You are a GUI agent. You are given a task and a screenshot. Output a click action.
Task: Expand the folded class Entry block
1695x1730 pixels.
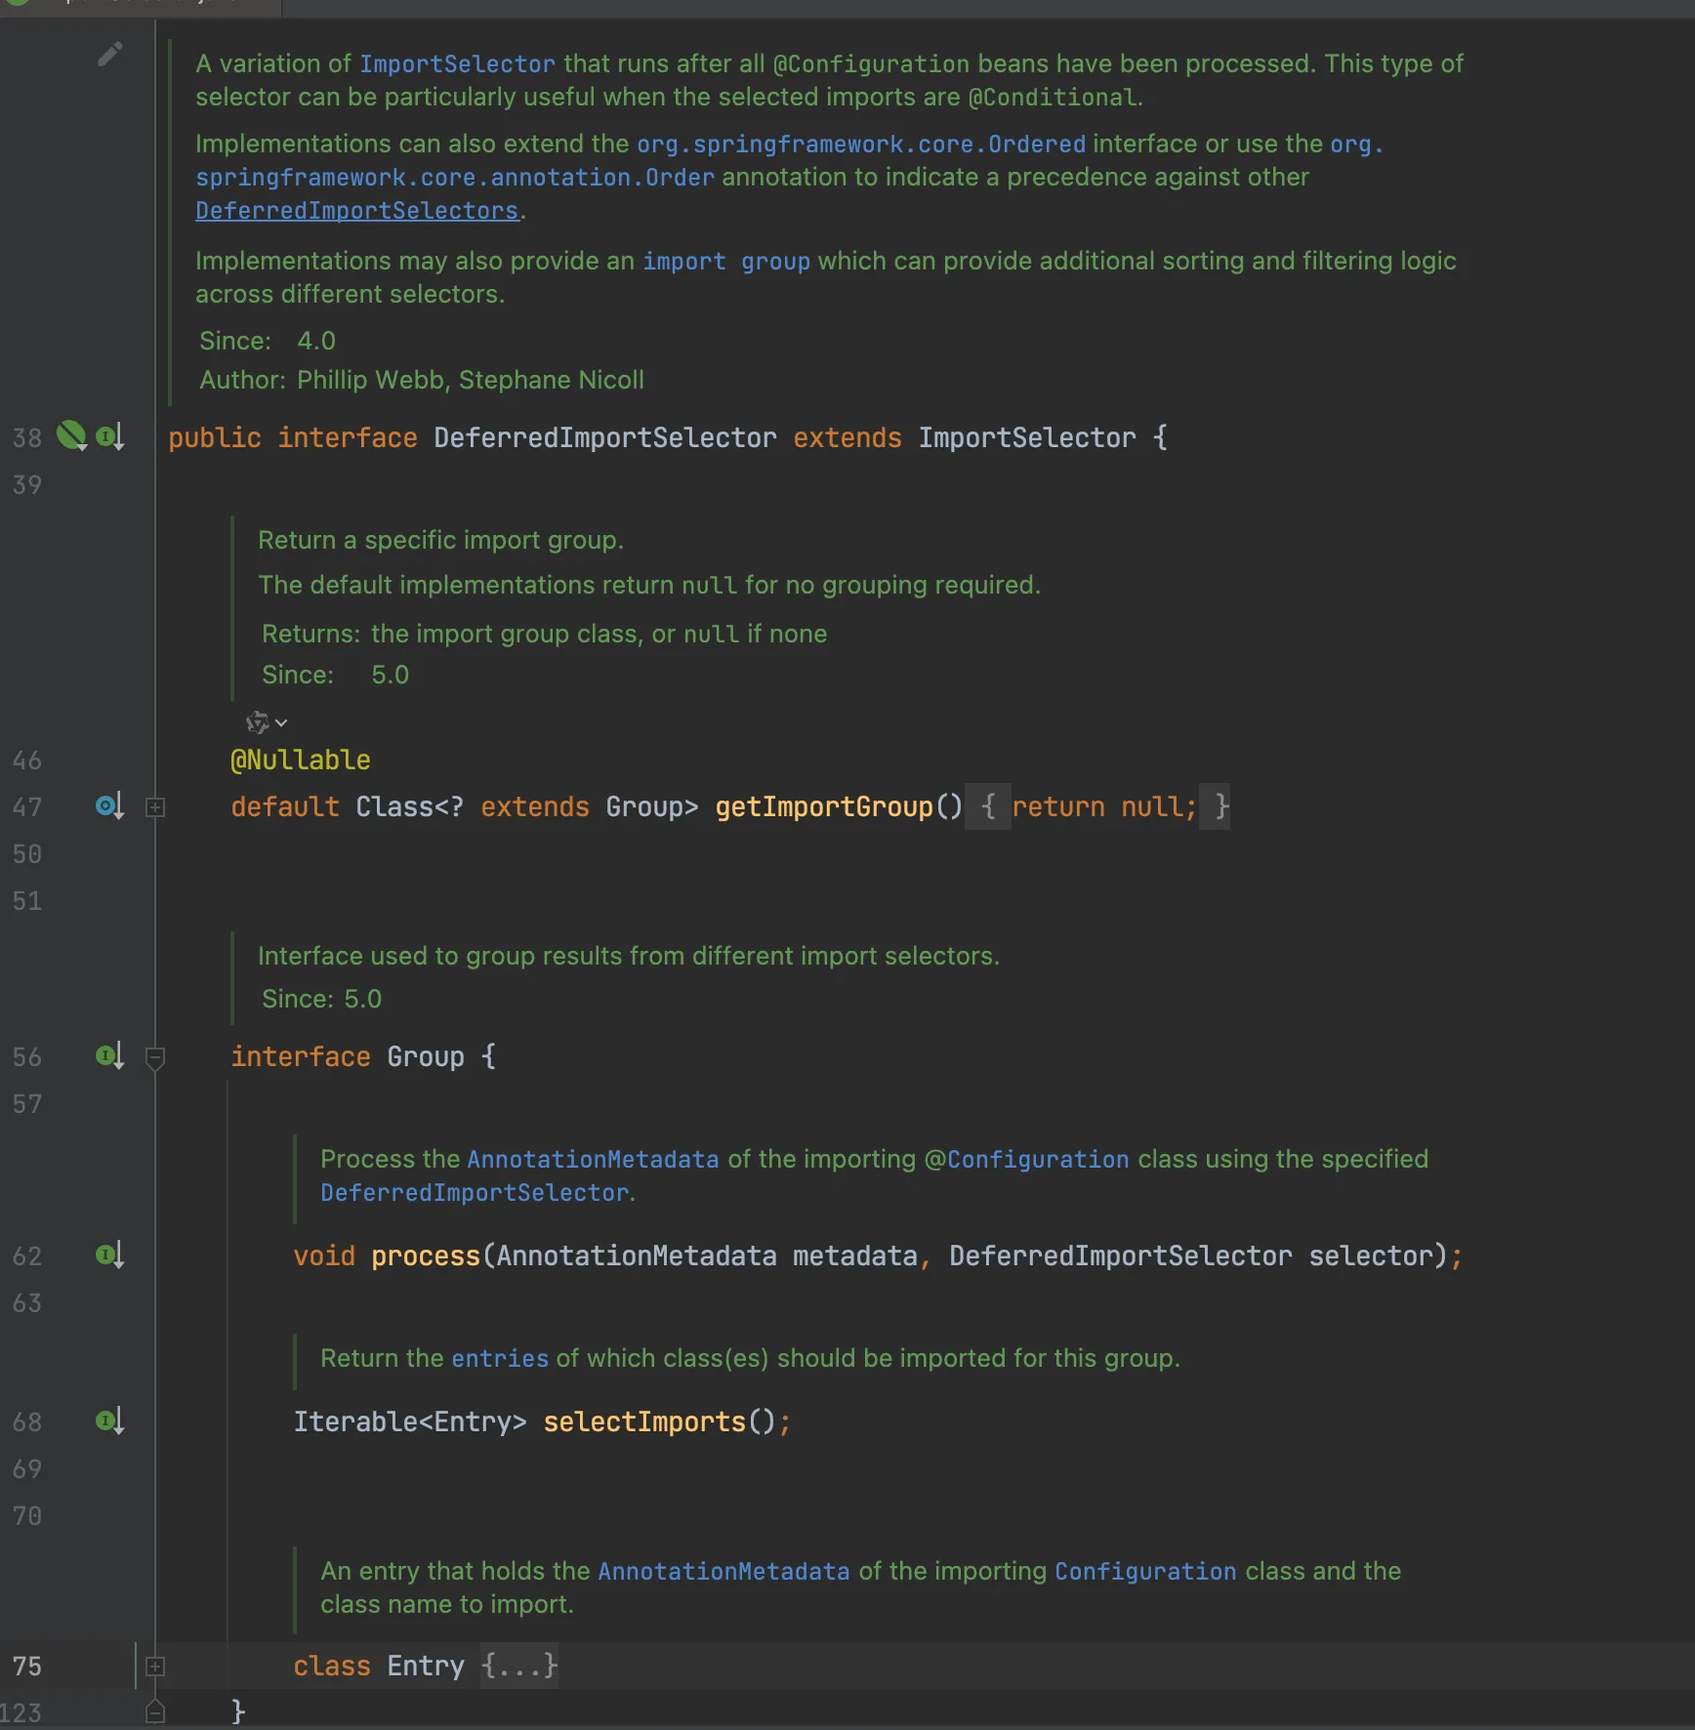coord(155,1667)
